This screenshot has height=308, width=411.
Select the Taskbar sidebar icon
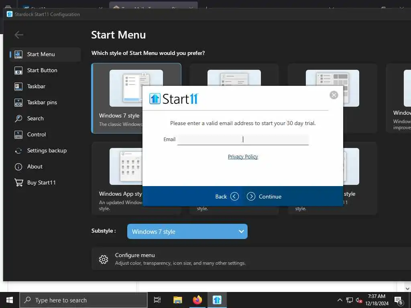pos(18,87)
